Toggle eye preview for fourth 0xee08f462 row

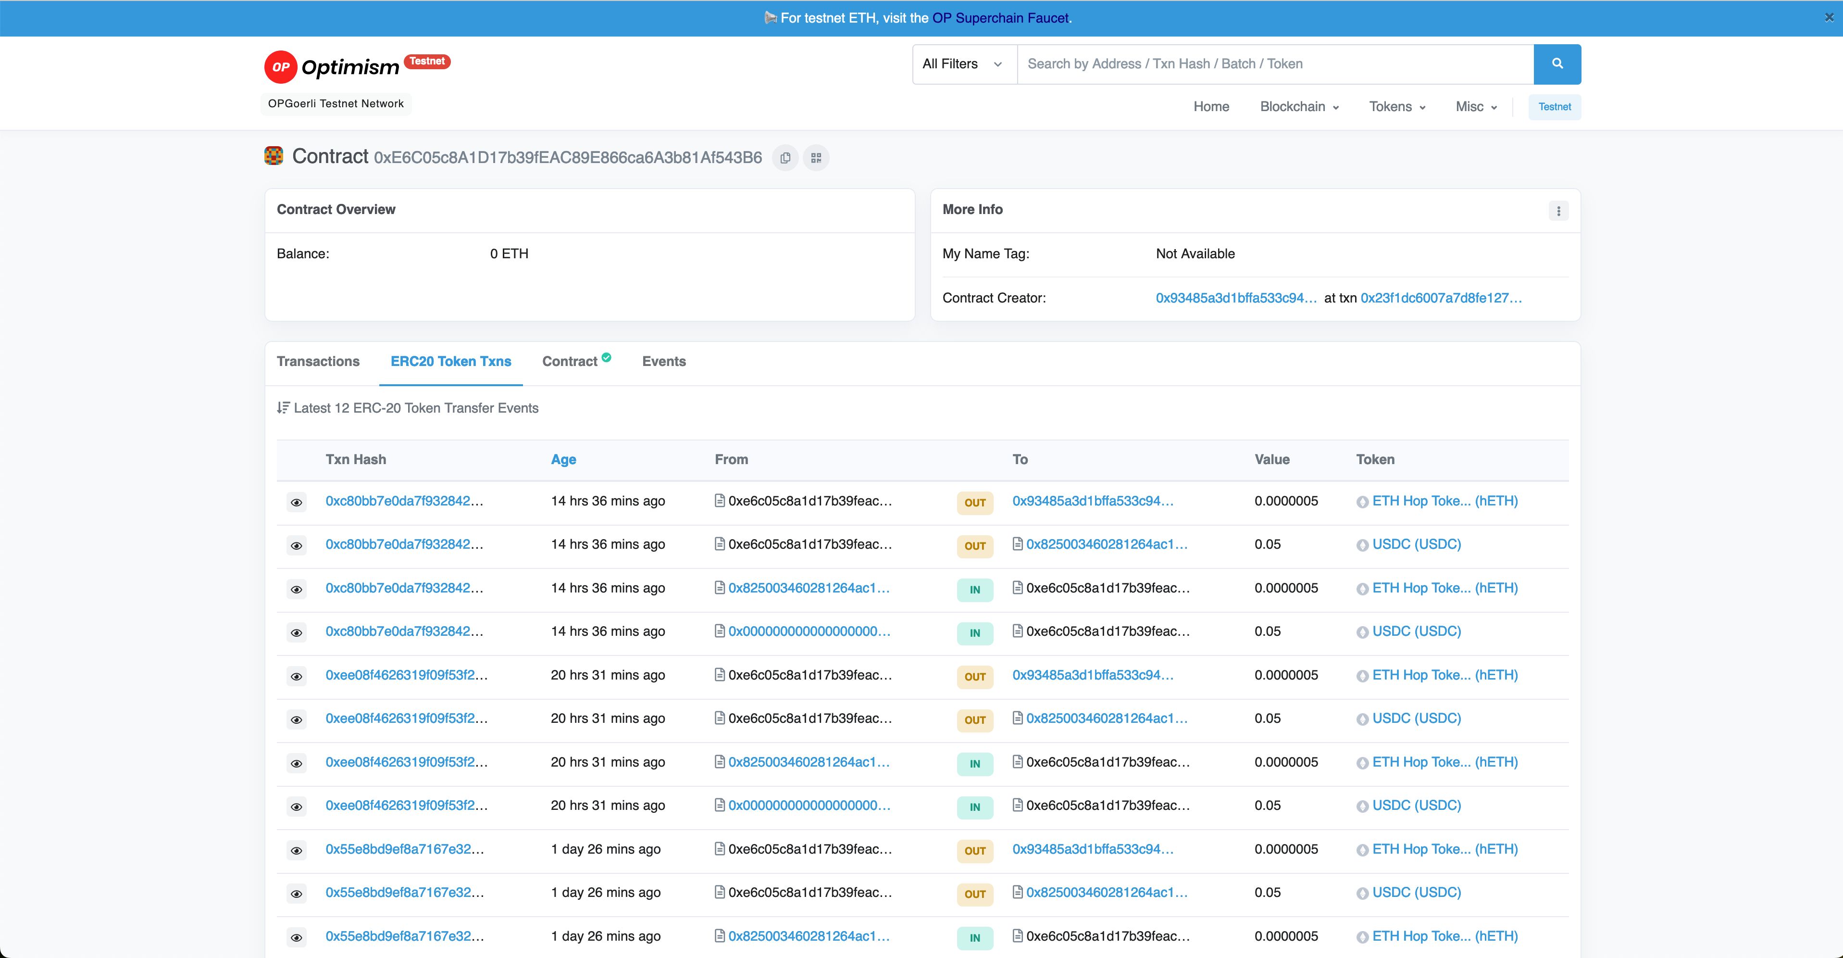296,807
